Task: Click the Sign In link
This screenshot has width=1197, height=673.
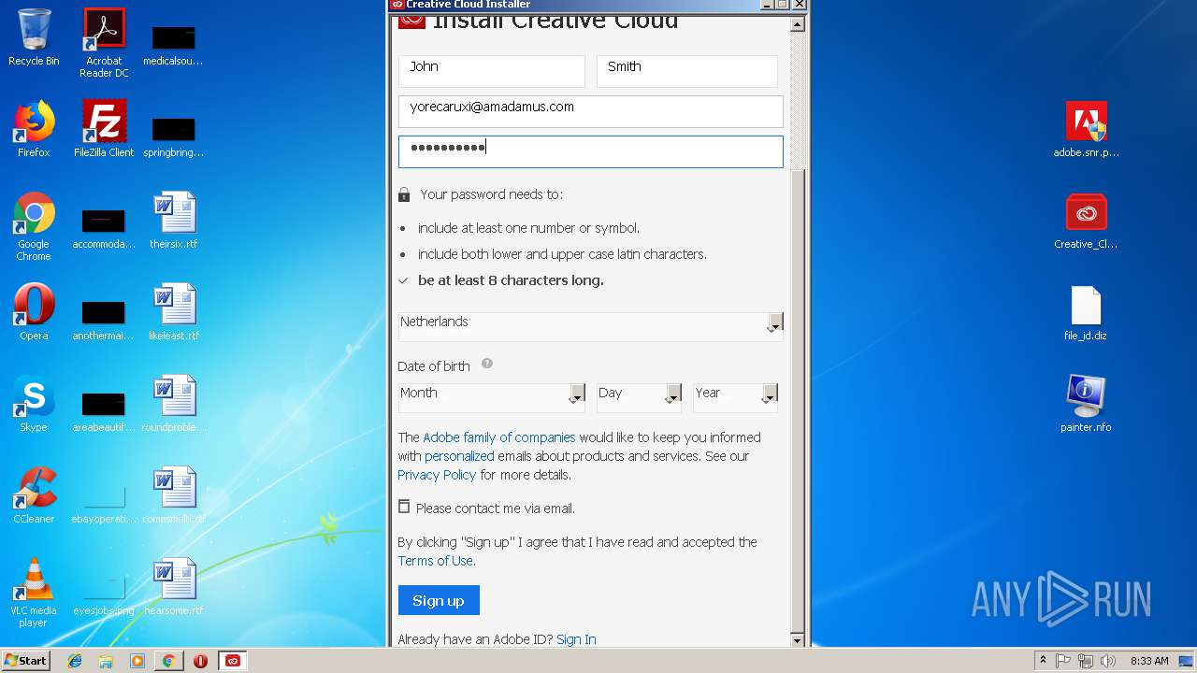Action: 576,639
